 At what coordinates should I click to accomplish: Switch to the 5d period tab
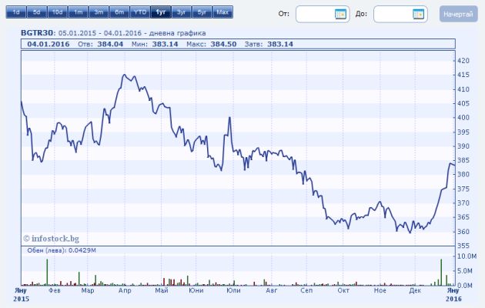[x=36, y=13]
